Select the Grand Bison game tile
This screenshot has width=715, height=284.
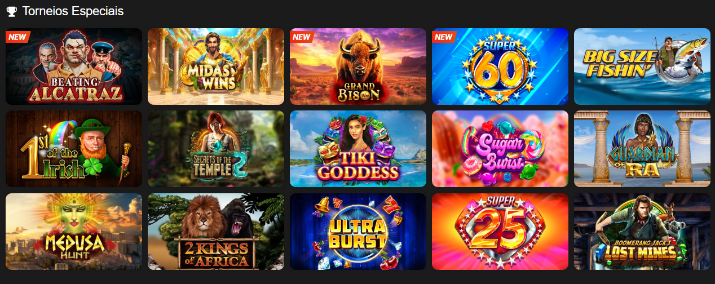358,66
